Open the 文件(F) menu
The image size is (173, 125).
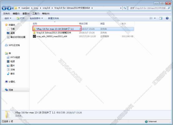pyautogui.click(x=7, y=13)
